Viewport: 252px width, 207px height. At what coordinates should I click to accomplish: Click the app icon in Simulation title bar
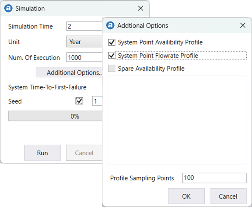[x=9, y=8]
